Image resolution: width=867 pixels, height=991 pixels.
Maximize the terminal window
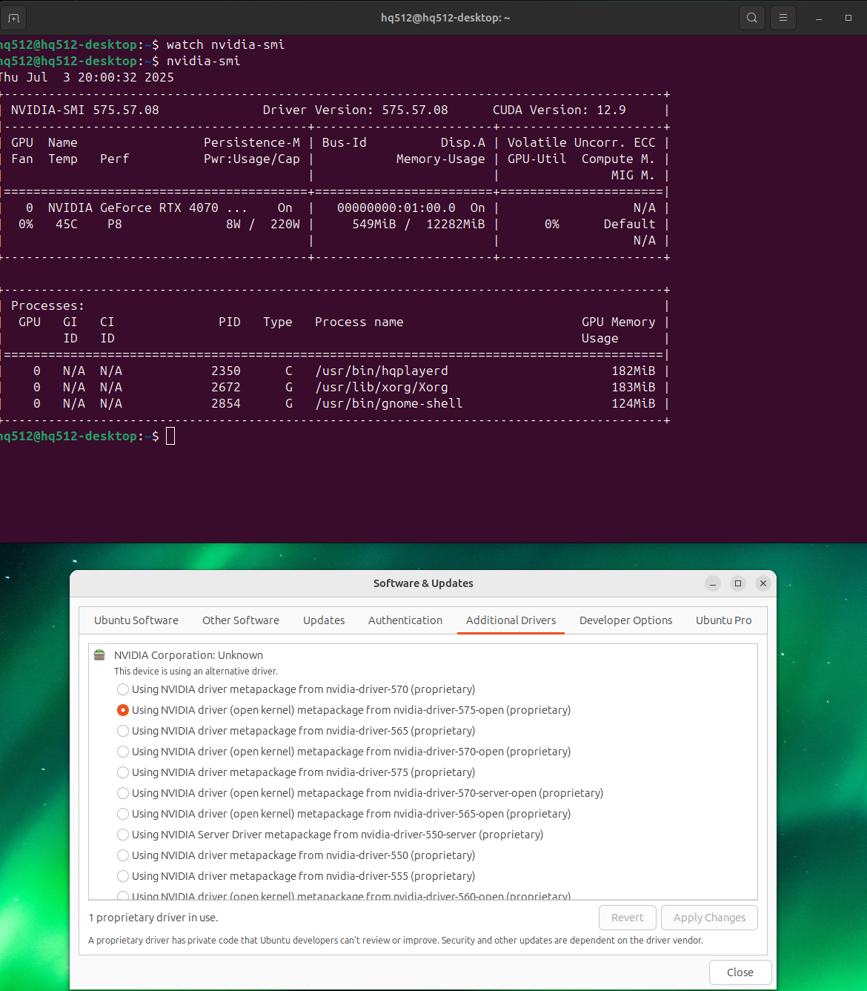coord(848,18)
